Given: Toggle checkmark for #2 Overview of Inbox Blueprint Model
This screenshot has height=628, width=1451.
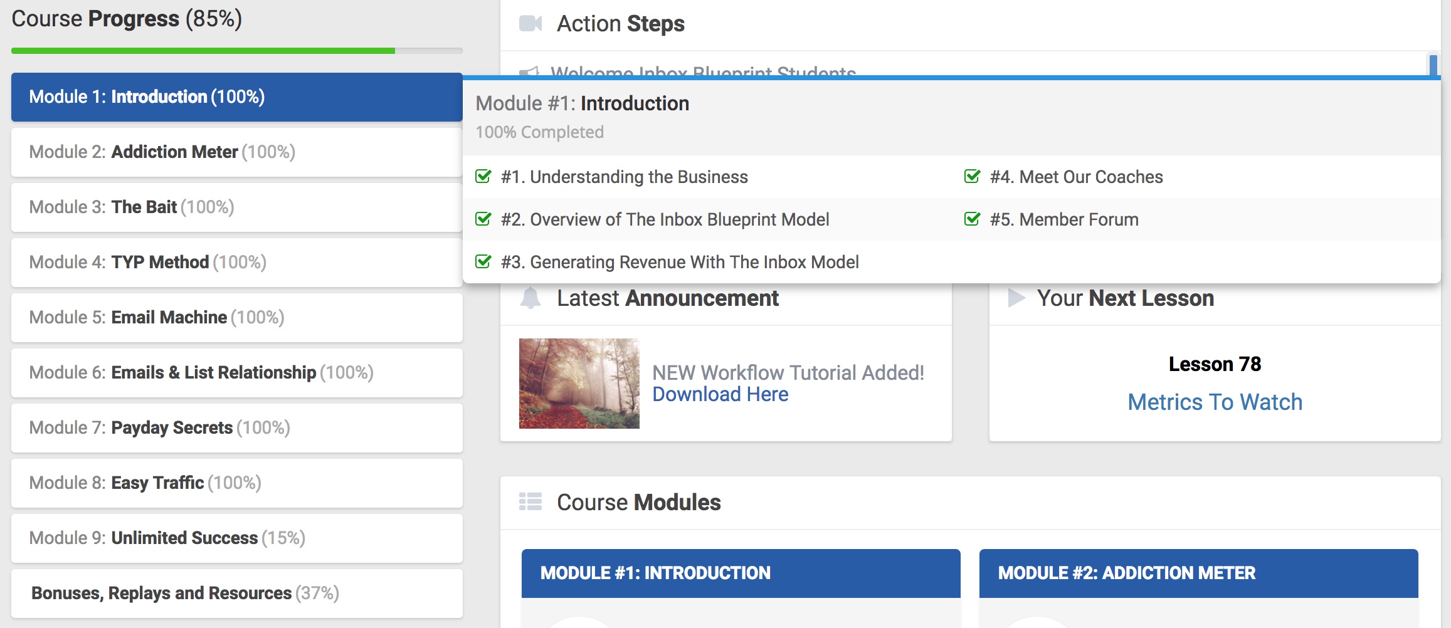Looking at the screenshot, I should pyautogui.click(x=483, y=219).
